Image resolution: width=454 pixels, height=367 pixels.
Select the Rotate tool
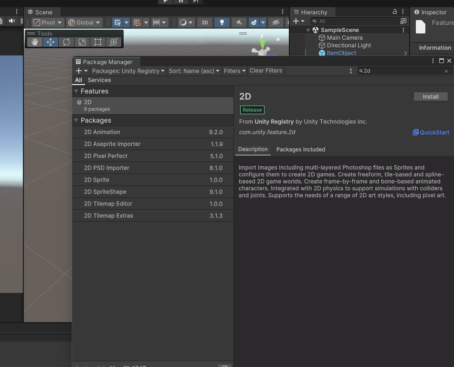point(66,42)
